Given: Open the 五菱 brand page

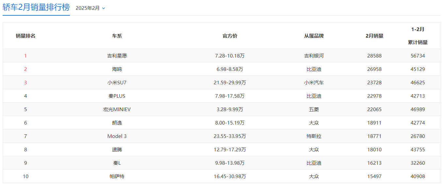Looking at the screenshot, I should tap(314, 109).
